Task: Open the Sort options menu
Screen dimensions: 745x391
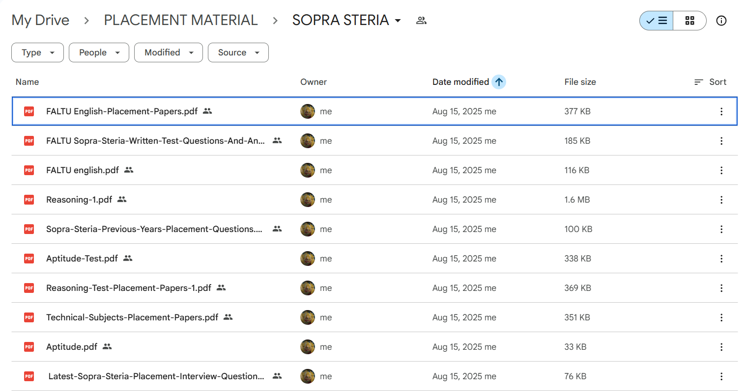Action: [x=710, y=82]
